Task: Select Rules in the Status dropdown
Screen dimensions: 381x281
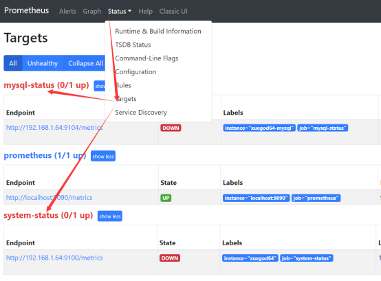Action: [123, 85]
